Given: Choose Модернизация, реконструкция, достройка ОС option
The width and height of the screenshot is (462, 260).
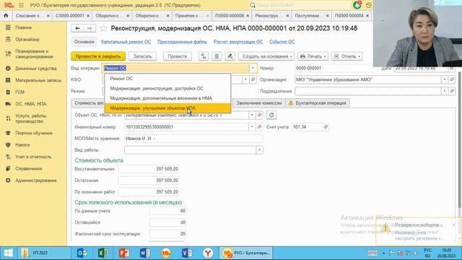Looking at the screenshot, I should [167, 88].
